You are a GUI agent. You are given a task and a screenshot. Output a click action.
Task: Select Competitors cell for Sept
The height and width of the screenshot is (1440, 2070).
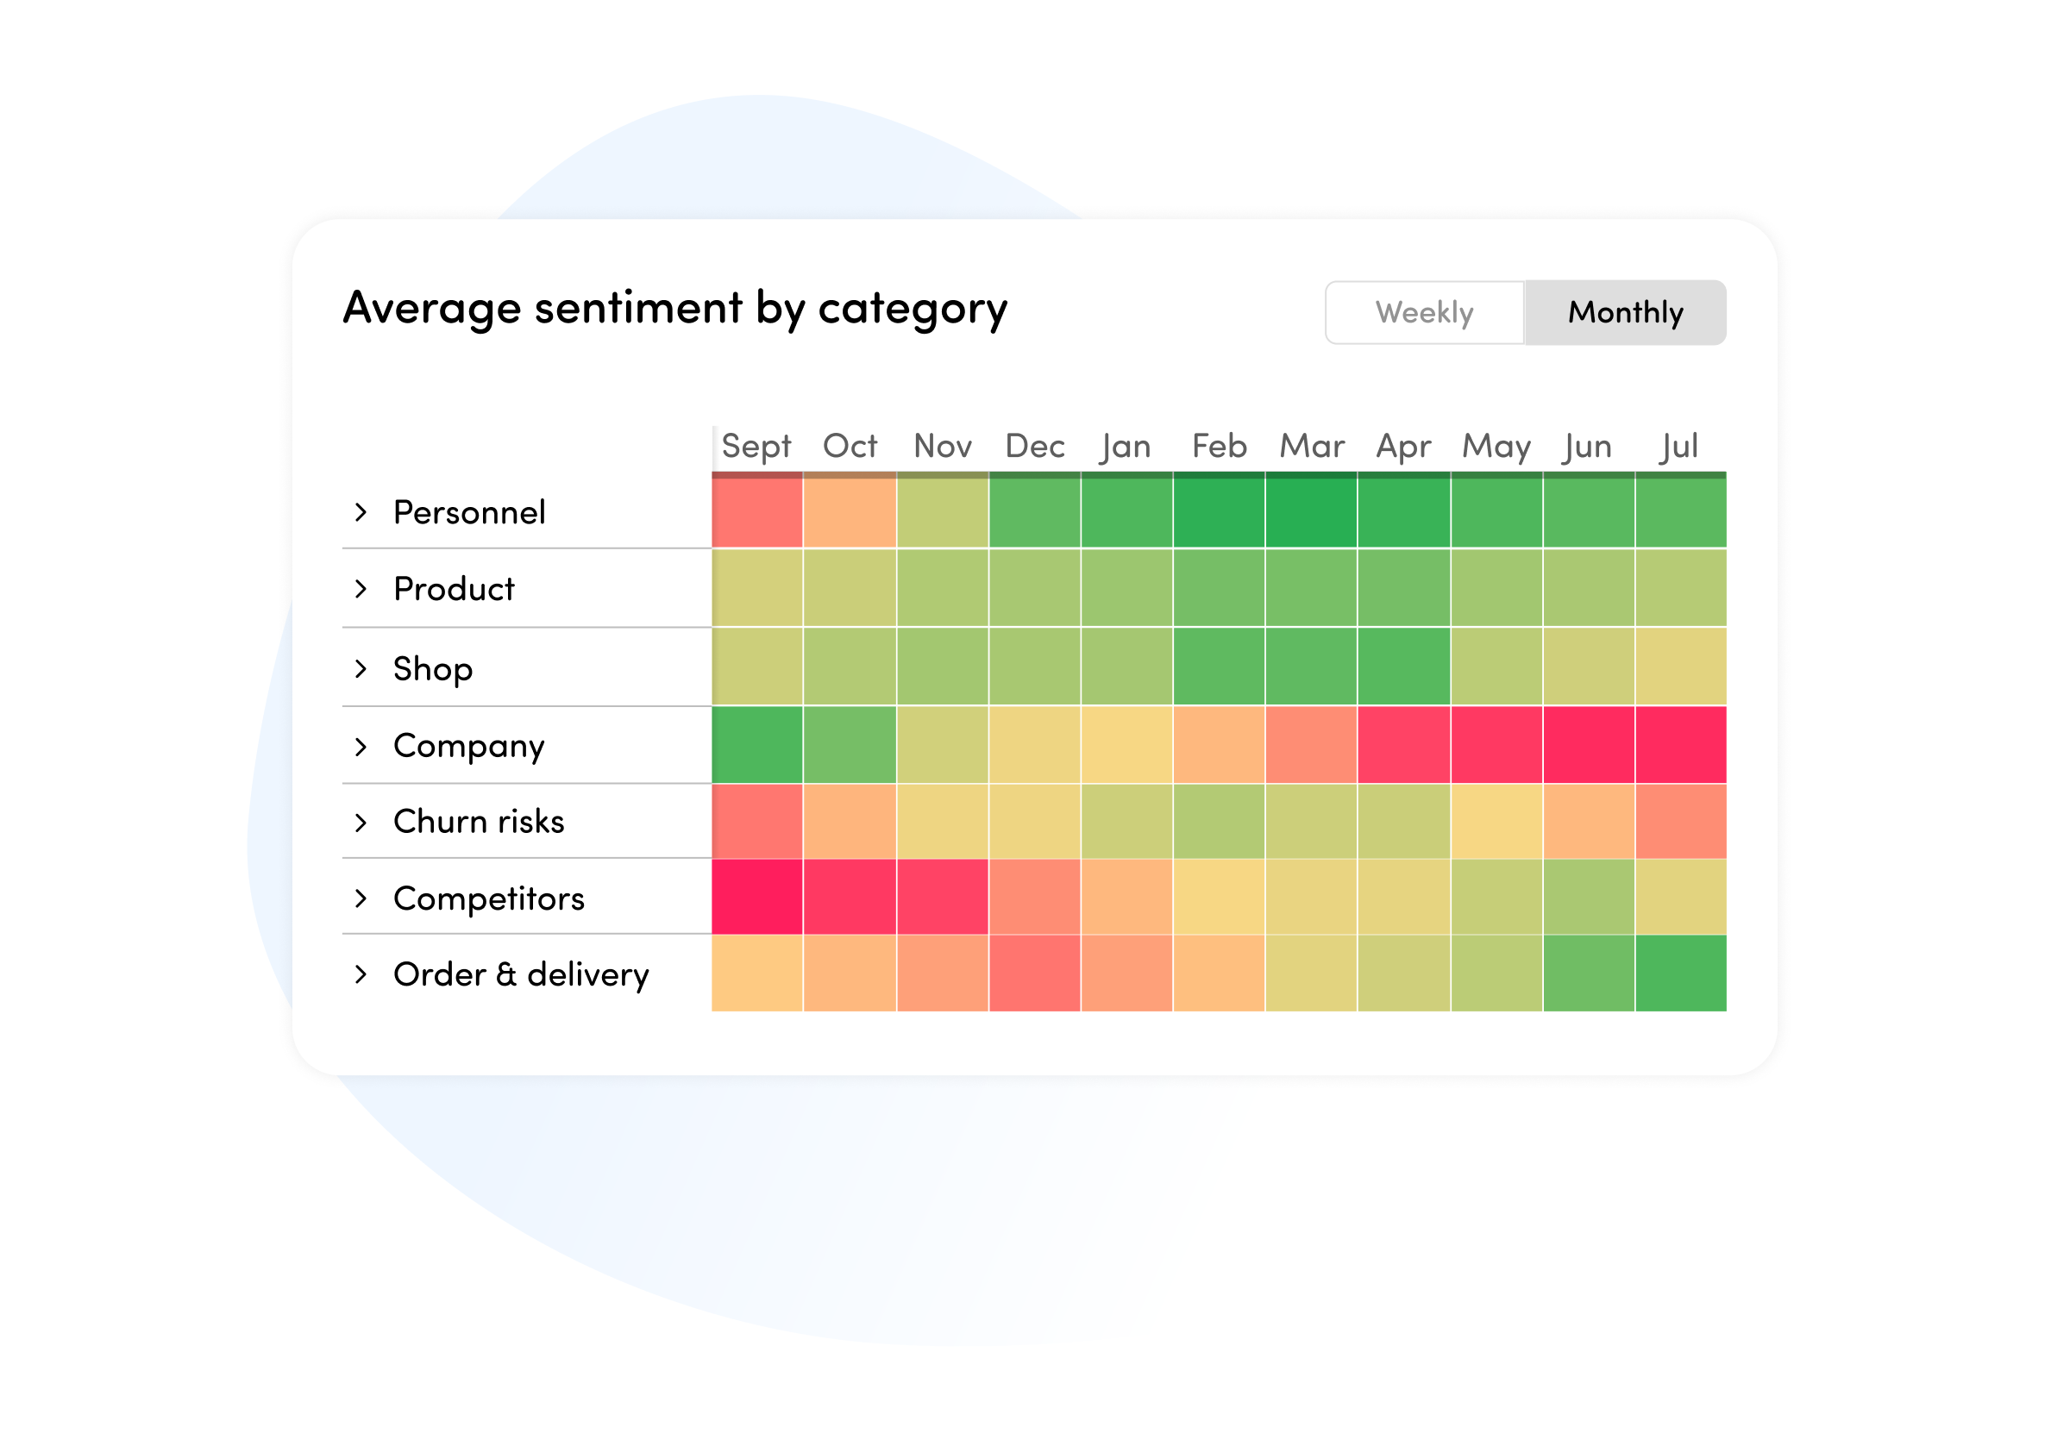point(757,897)
